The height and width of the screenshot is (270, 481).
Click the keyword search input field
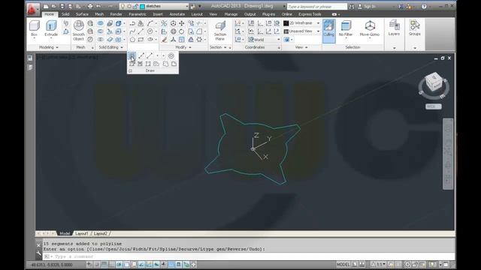tap(317, 7)
